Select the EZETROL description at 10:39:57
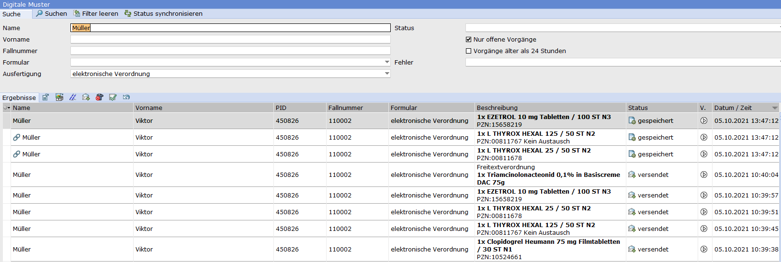The width and height of the screenshot is (781, 262). click(x=544, y=195)
